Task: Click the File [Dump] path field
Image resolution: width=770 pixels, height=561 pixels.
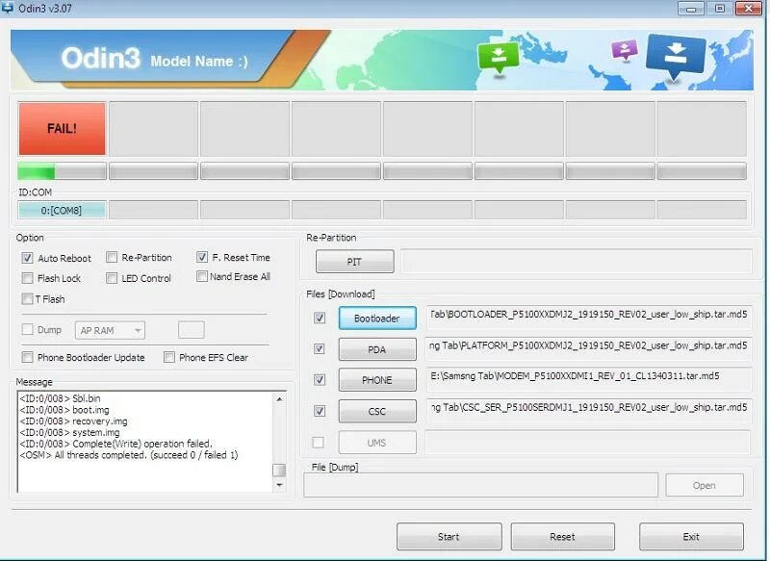Action: tap(480, 485)
